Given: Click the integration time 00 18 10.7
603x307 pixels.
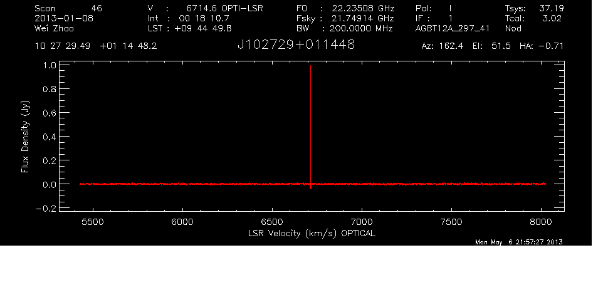Looking at the screenshot, I should [x=204, y=18].
